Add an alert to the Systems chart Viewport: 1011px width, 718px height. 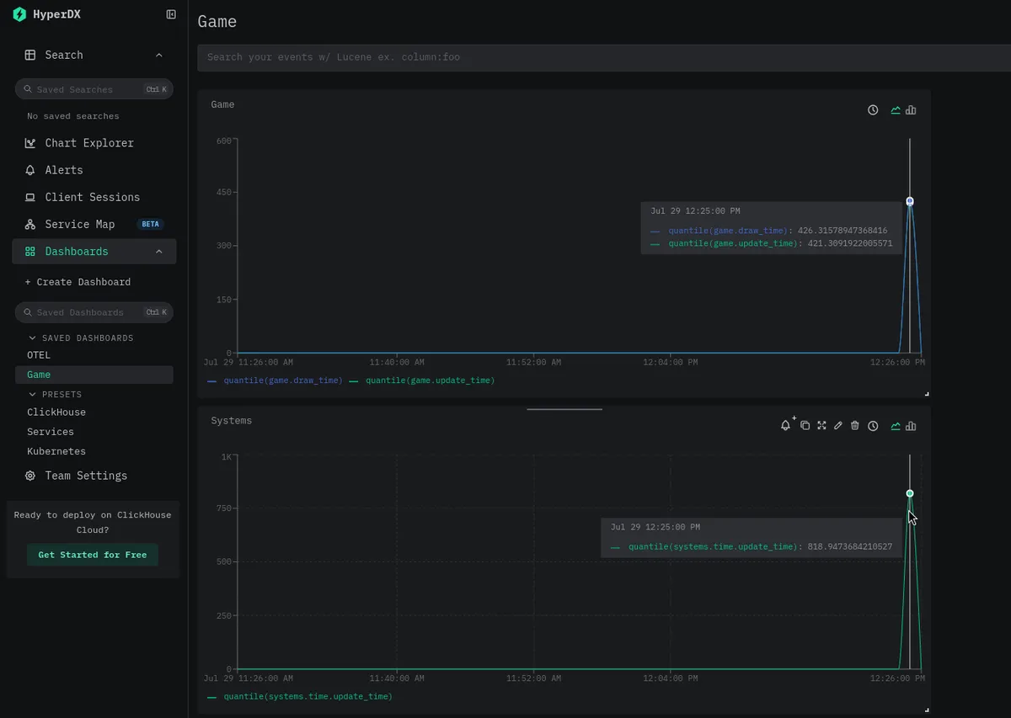pos(787,425)
